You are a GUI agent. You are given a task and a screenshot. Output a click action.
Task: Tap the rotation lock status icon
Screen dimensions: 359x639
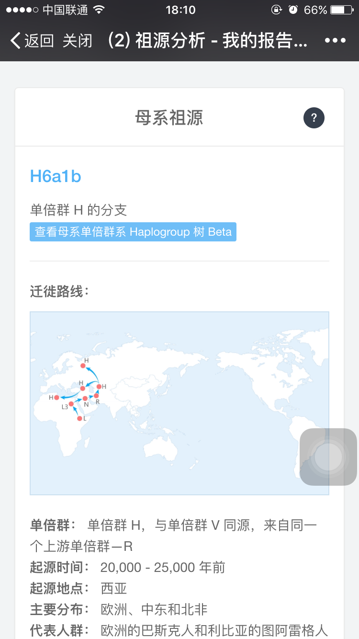[x=276, y=10]
